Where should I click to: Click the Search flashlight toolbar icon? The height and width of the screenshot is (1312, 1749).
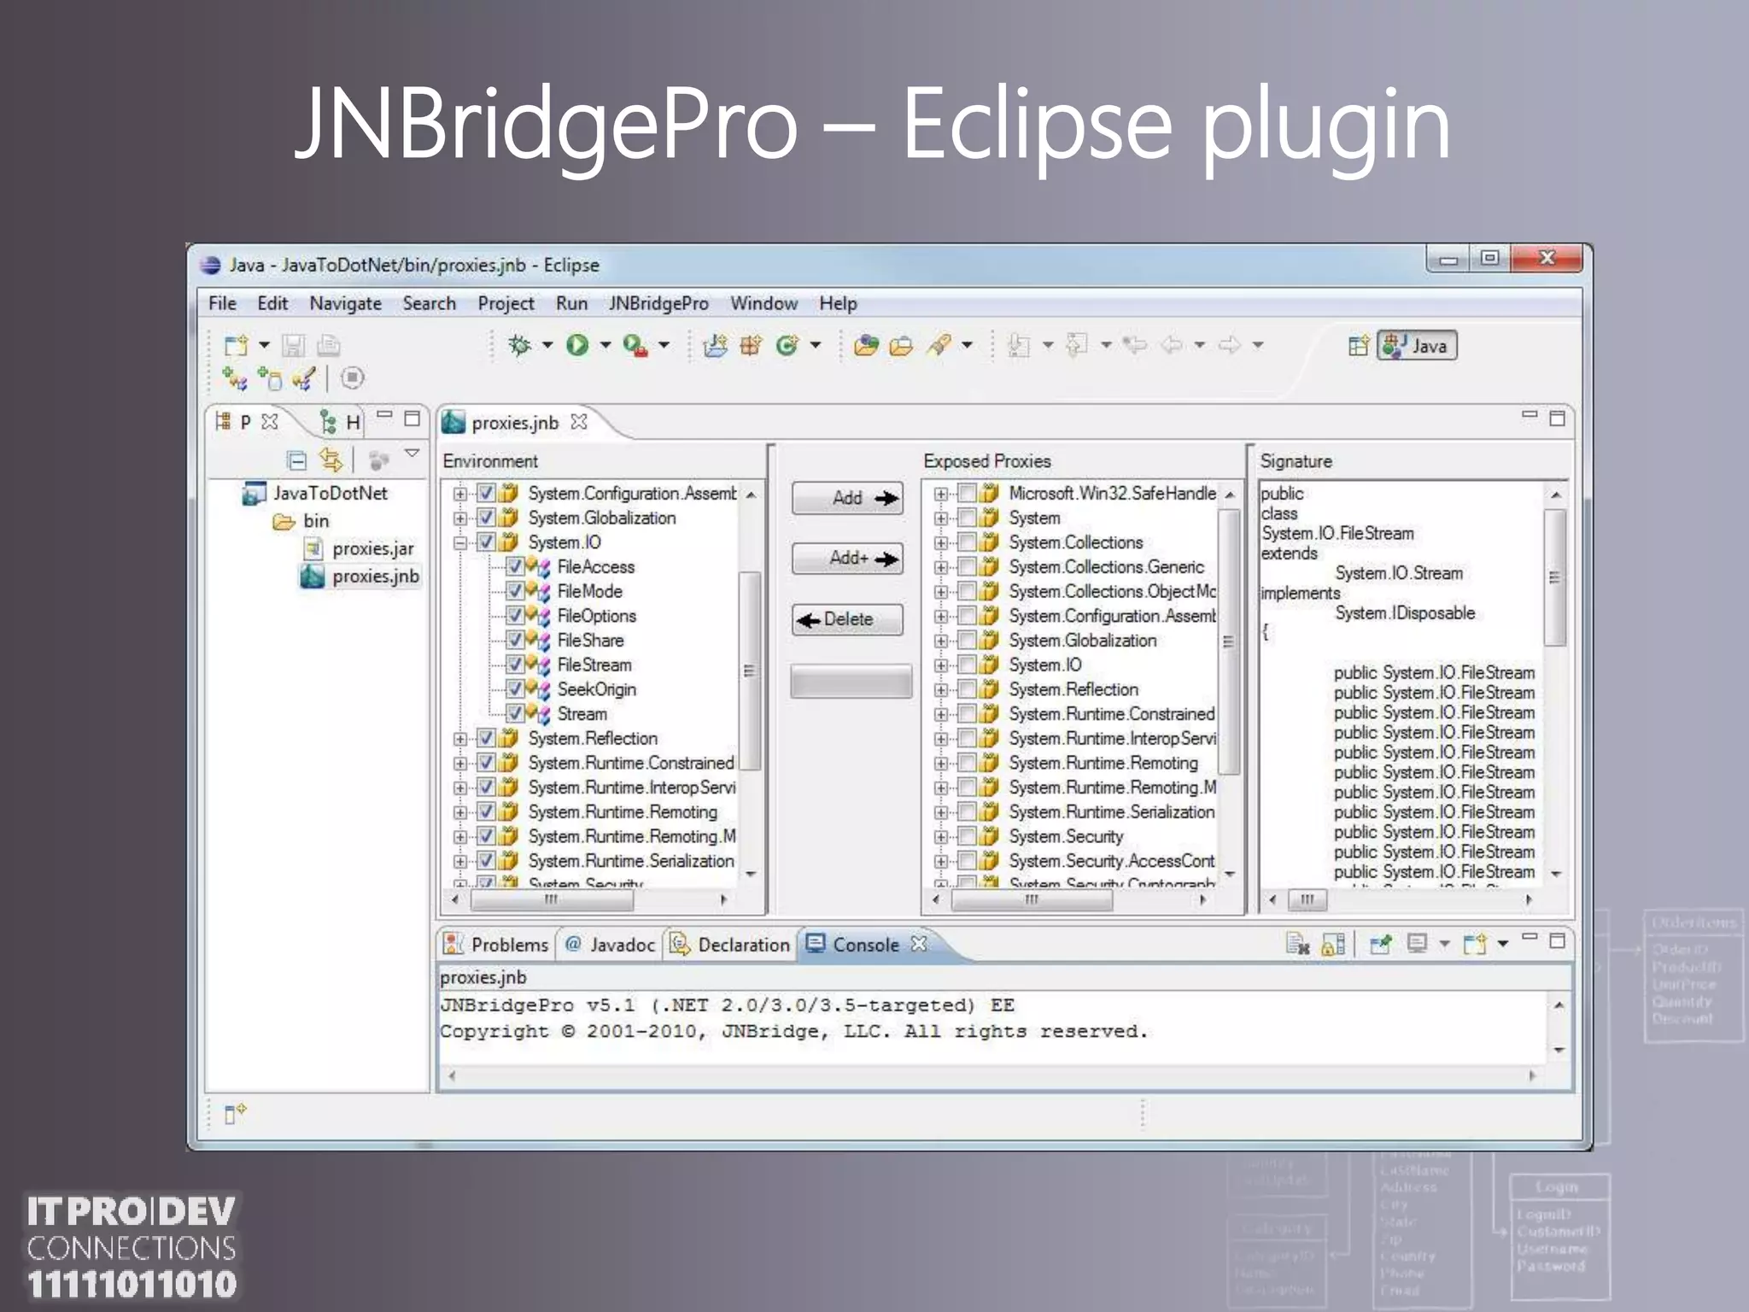tap(939, 345)
